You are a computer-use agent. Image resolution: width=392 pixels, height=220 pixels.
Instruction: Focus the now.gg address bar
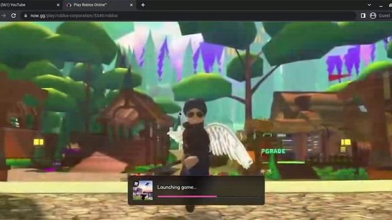pos(189,16)
